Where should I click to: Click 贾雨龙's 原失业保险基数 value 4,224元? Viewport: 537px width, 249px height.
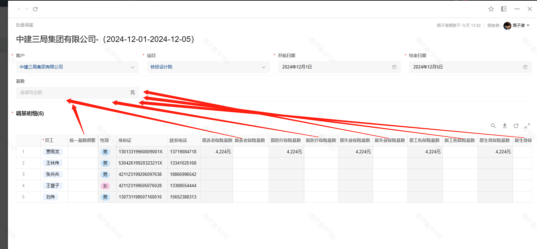click(363, 152)
